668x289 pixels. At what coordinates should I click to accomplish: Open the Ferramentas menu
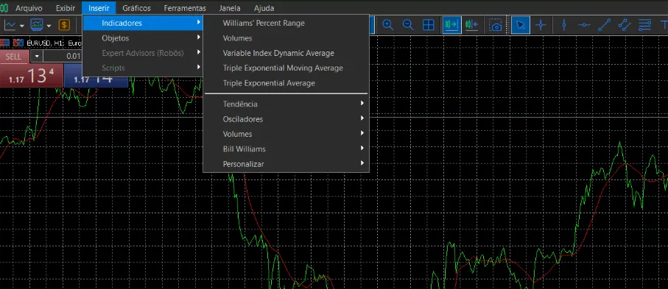pos(185,8)
